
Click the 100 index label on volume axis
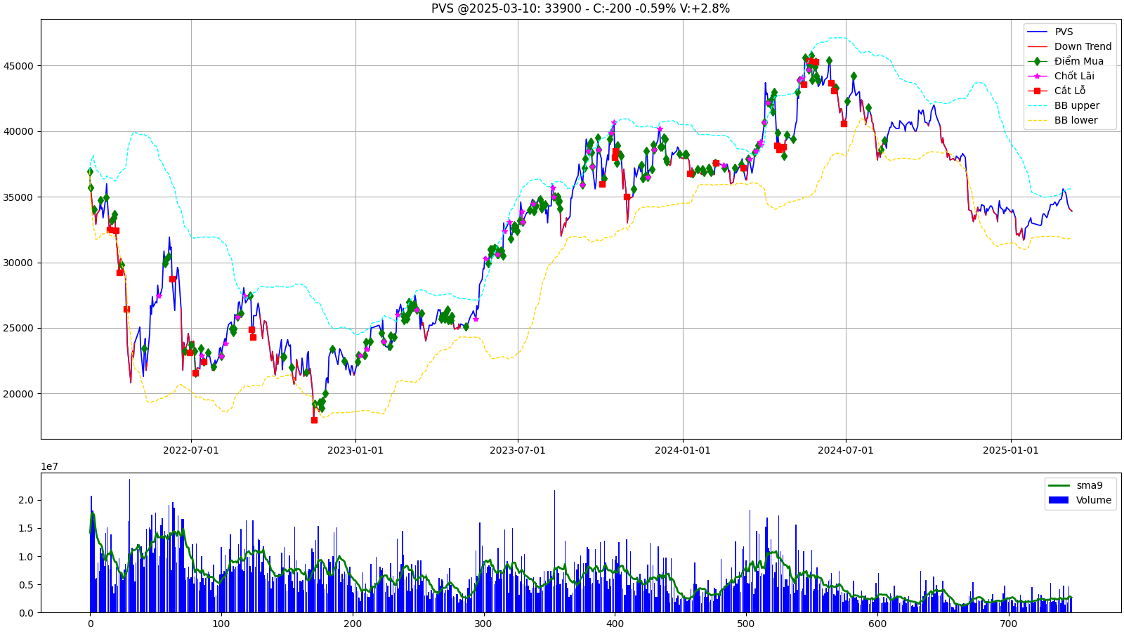pos(221,624)
